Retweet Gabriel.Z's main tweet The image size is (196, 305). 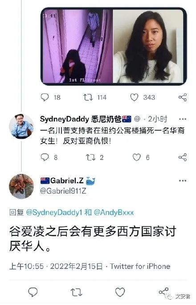(76, 293)
